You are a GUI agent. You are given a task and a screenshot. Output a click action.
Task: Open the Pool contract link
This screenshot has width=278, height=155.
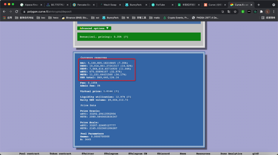tap(29, 153)
